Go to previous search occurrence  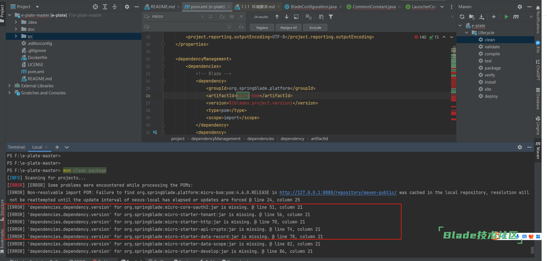[277, 17]
